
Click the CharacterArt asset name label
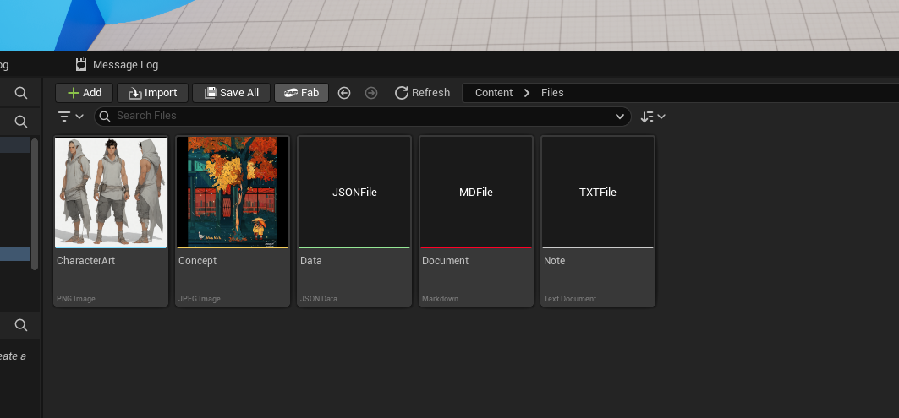[86, 261]
